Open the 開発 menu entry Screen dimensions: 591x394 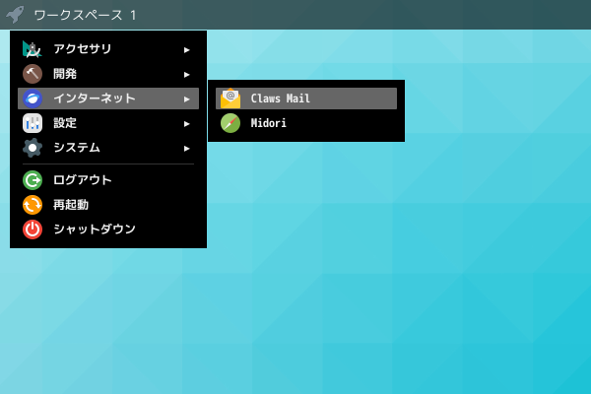[108, 74]
